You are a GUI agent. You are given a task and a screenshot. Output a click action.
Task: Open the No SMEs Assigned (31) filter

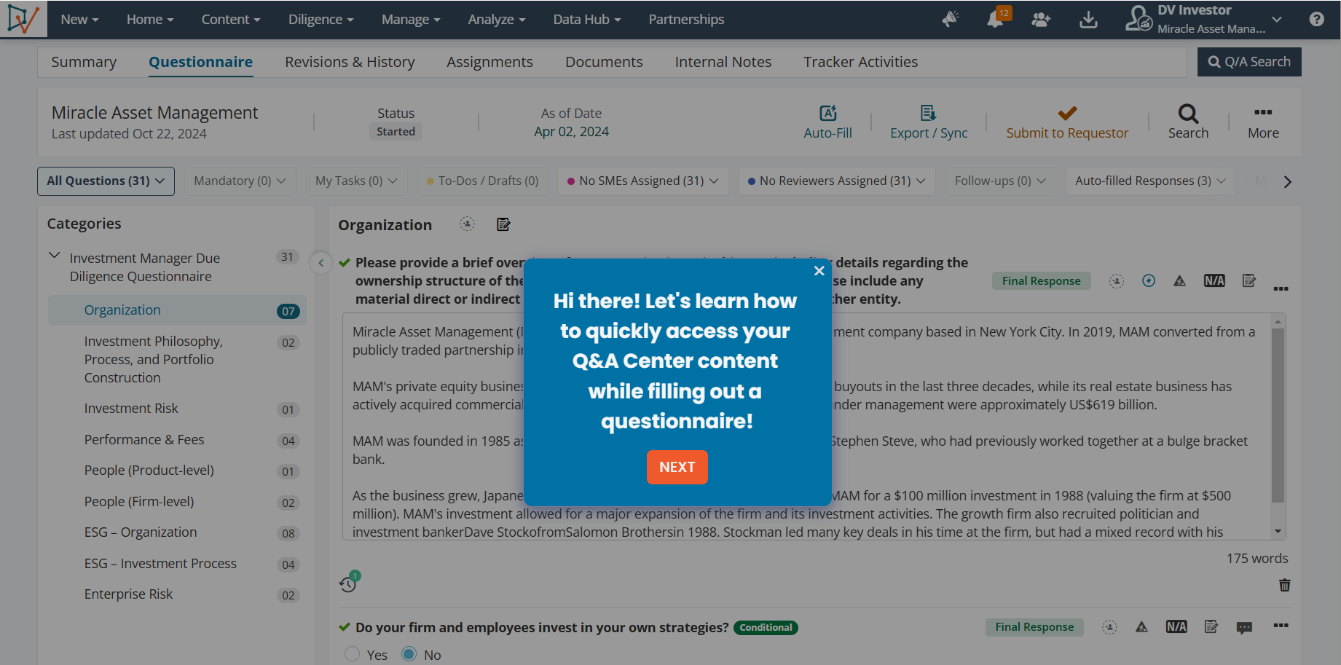point(642,181)
